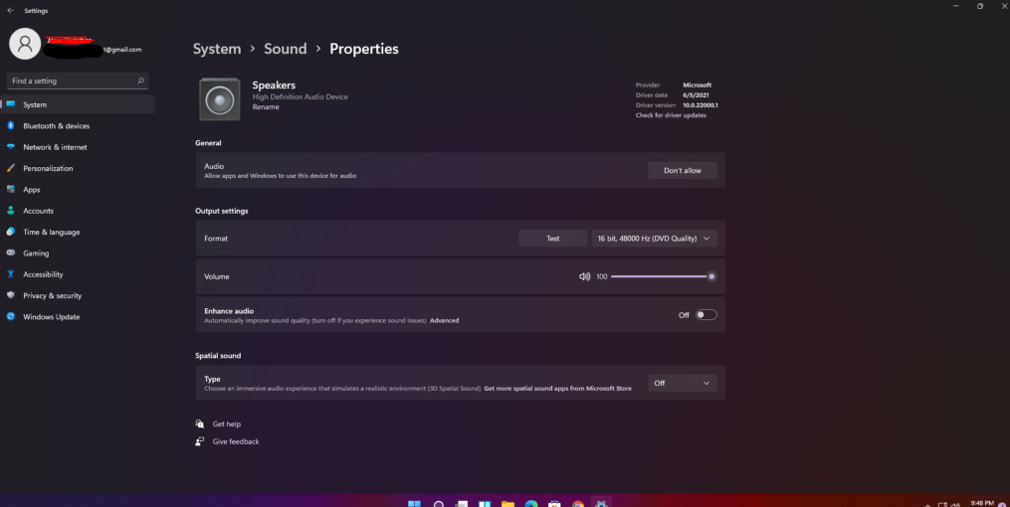Go to Bluetooth & devices settings
Image resolution: width=1010 pixels, height=507 pixels.
(x=56, y=126)
